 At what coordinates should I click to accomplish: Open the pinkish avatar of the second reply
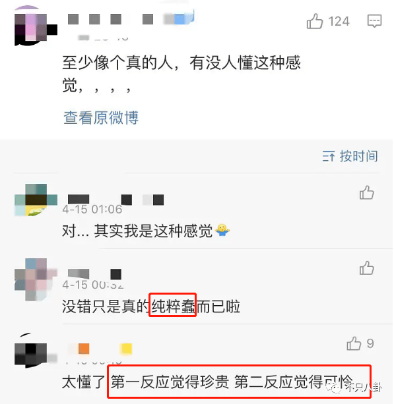pyautogui.click(x=36, y=279)
